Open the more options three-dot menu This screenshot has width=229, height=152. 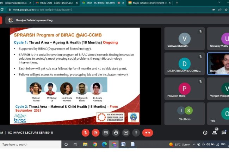point(136,133)
